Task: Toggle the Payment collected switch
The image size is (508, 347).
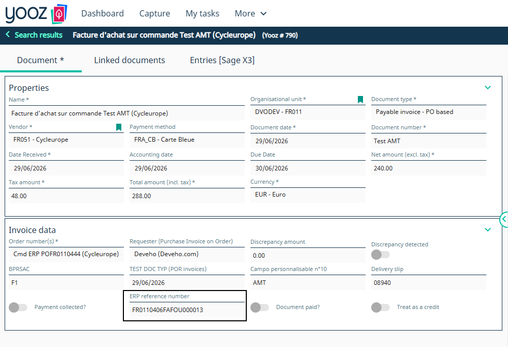Action: pyautogui.click(x=18, y=307)
